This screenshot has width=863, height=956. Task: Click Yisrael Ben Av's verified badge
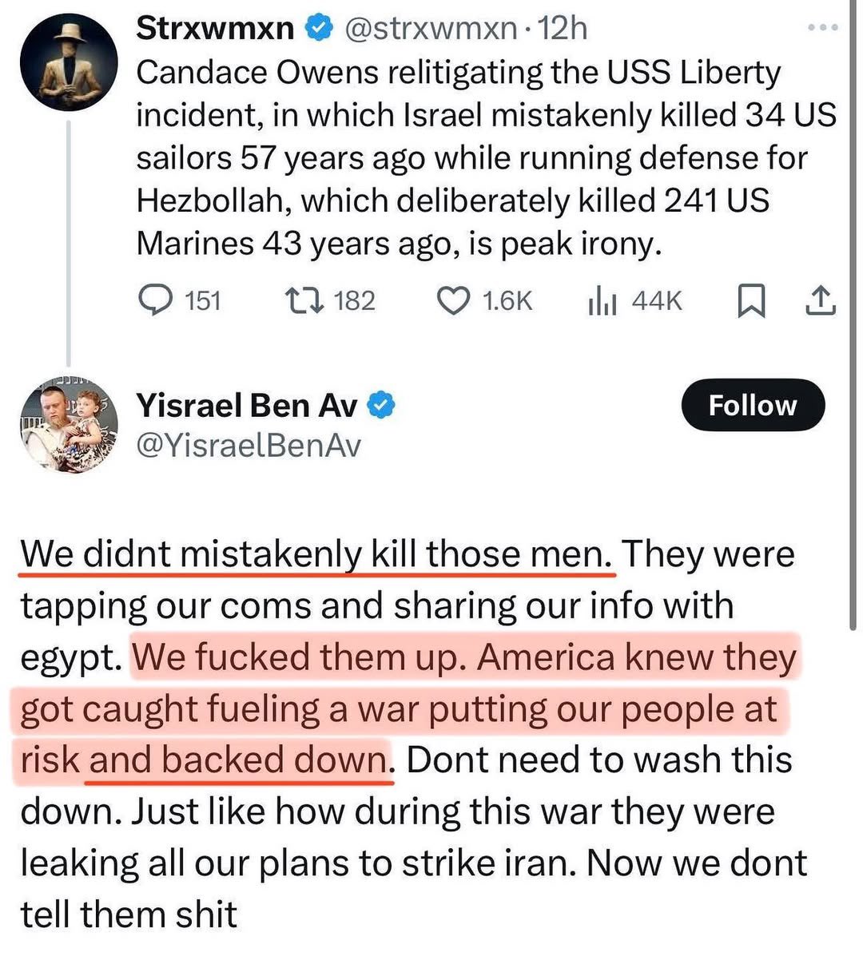click(x=381, y=406)
